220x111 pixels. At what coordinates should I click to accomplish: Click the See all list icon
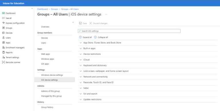(3, 18)
